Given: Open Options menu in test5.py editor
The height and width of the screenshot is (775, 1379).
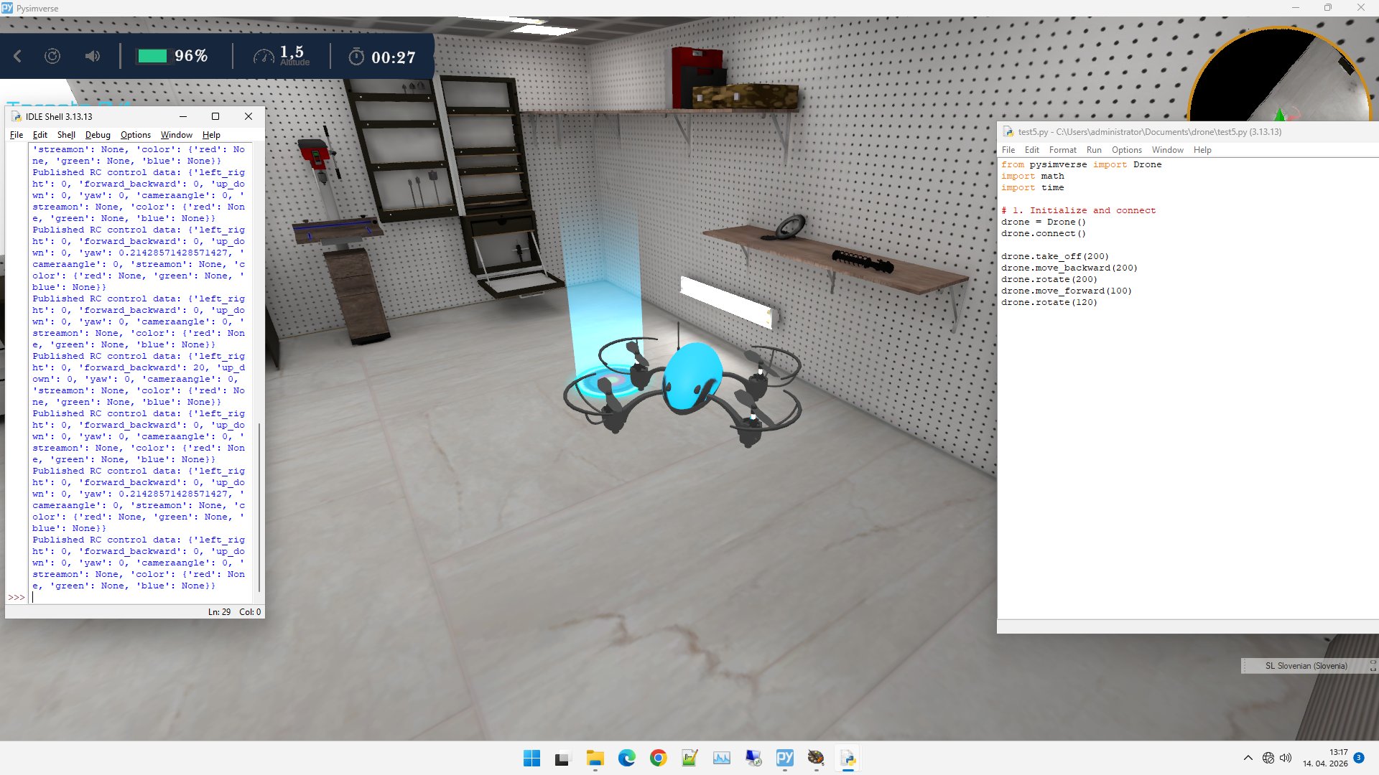Looking at the screenshot, I should click(1126, 150).
